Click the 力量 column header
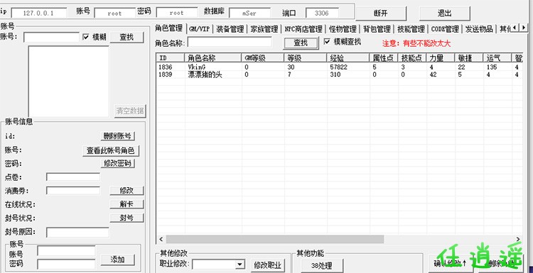Screen dimensions: 533x273 (x=441, y=58)
